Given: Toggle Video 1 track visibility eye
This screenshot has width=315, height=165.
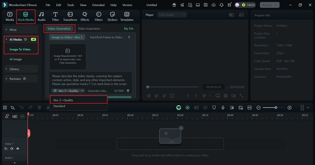Looking at the screenshot, I should [18, 148].
